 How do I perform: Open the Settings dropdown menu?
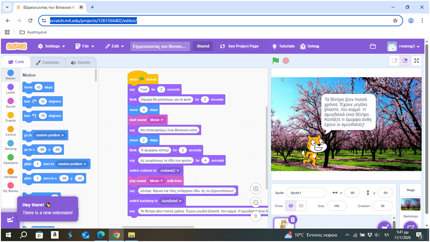click(51, 46)
